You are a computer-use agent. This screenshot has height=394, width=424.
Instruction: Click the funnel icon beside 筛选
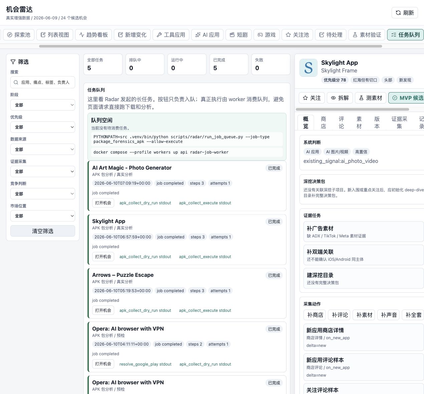[x=13, y=62]
